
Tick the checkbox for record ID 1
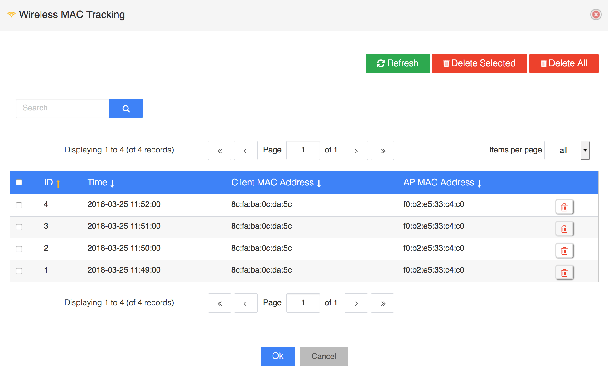pos(19,271)
